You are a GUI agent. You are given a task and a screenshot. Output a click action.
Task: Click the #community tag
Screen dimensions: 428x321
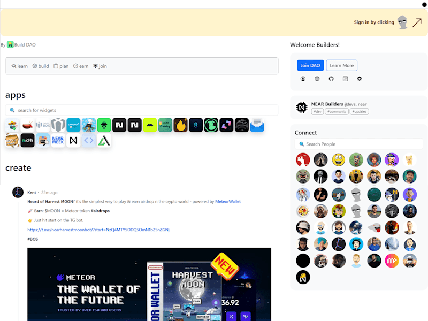click(337, 111)
